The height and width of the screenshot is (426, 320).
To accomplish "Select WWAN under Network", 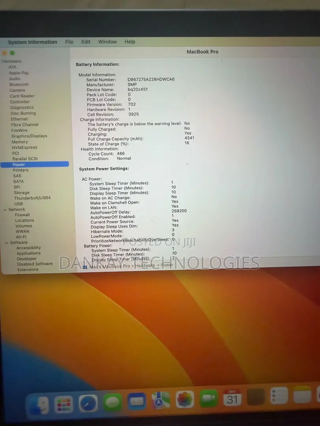I will [x=22, y=232].
